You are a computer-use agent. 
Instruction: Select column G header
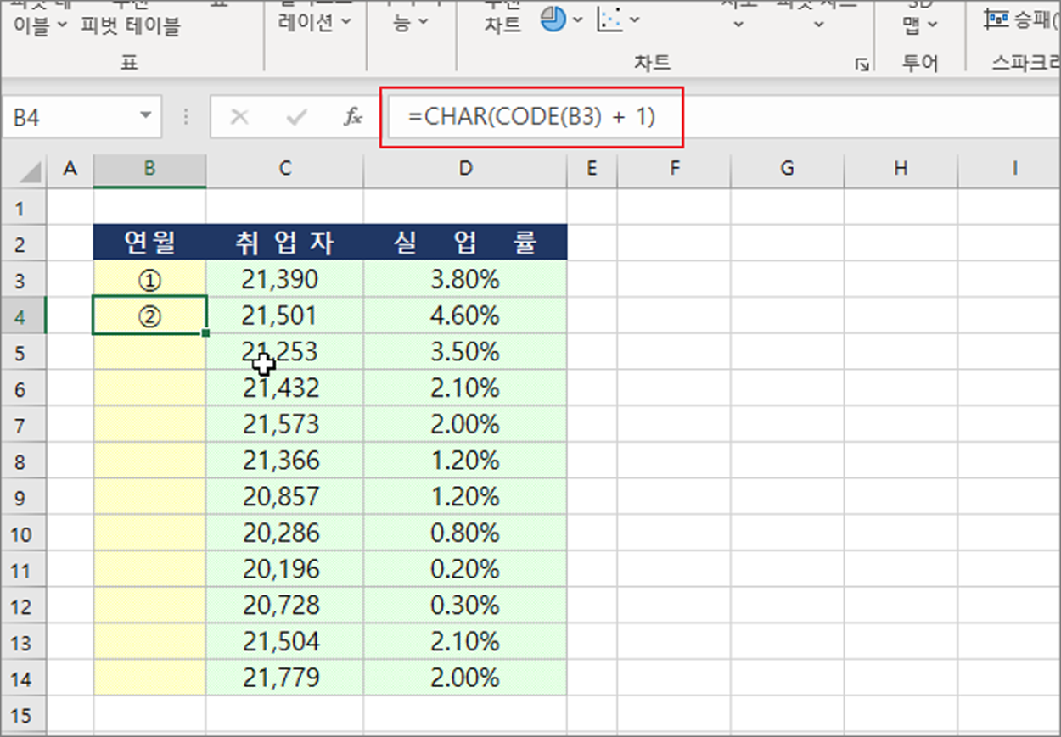pyautogui.click(x=787, y=169)
